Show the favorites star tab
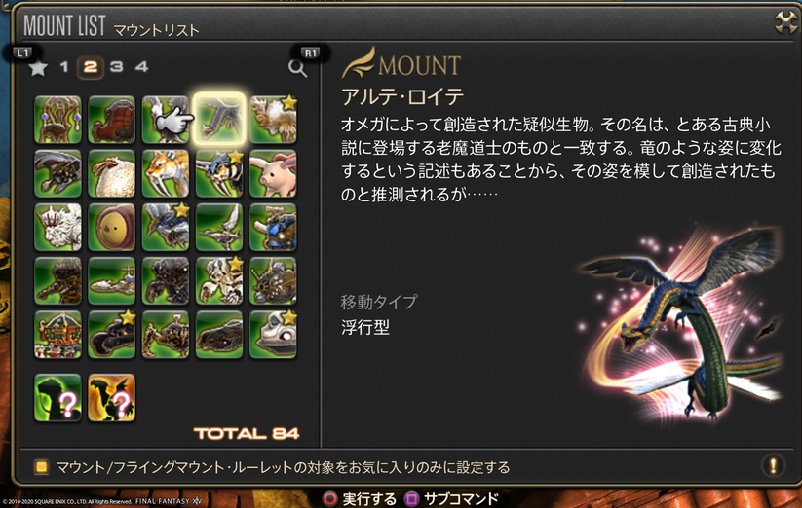The width and height of the screenshot is (802, 508). (38, 67)
